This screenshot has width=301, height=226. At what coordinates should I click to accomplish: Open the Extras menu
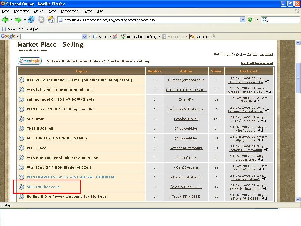coord(87,11)
